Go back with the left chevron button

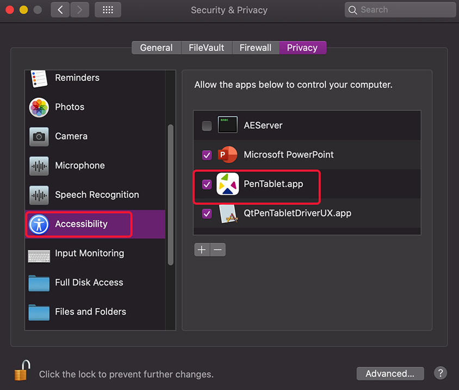[x=60, y=10]
